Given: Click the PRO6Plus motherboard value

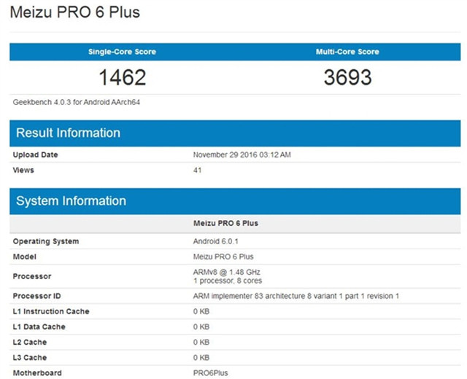Looking at the screenshot, I should [x=211, y=372].
